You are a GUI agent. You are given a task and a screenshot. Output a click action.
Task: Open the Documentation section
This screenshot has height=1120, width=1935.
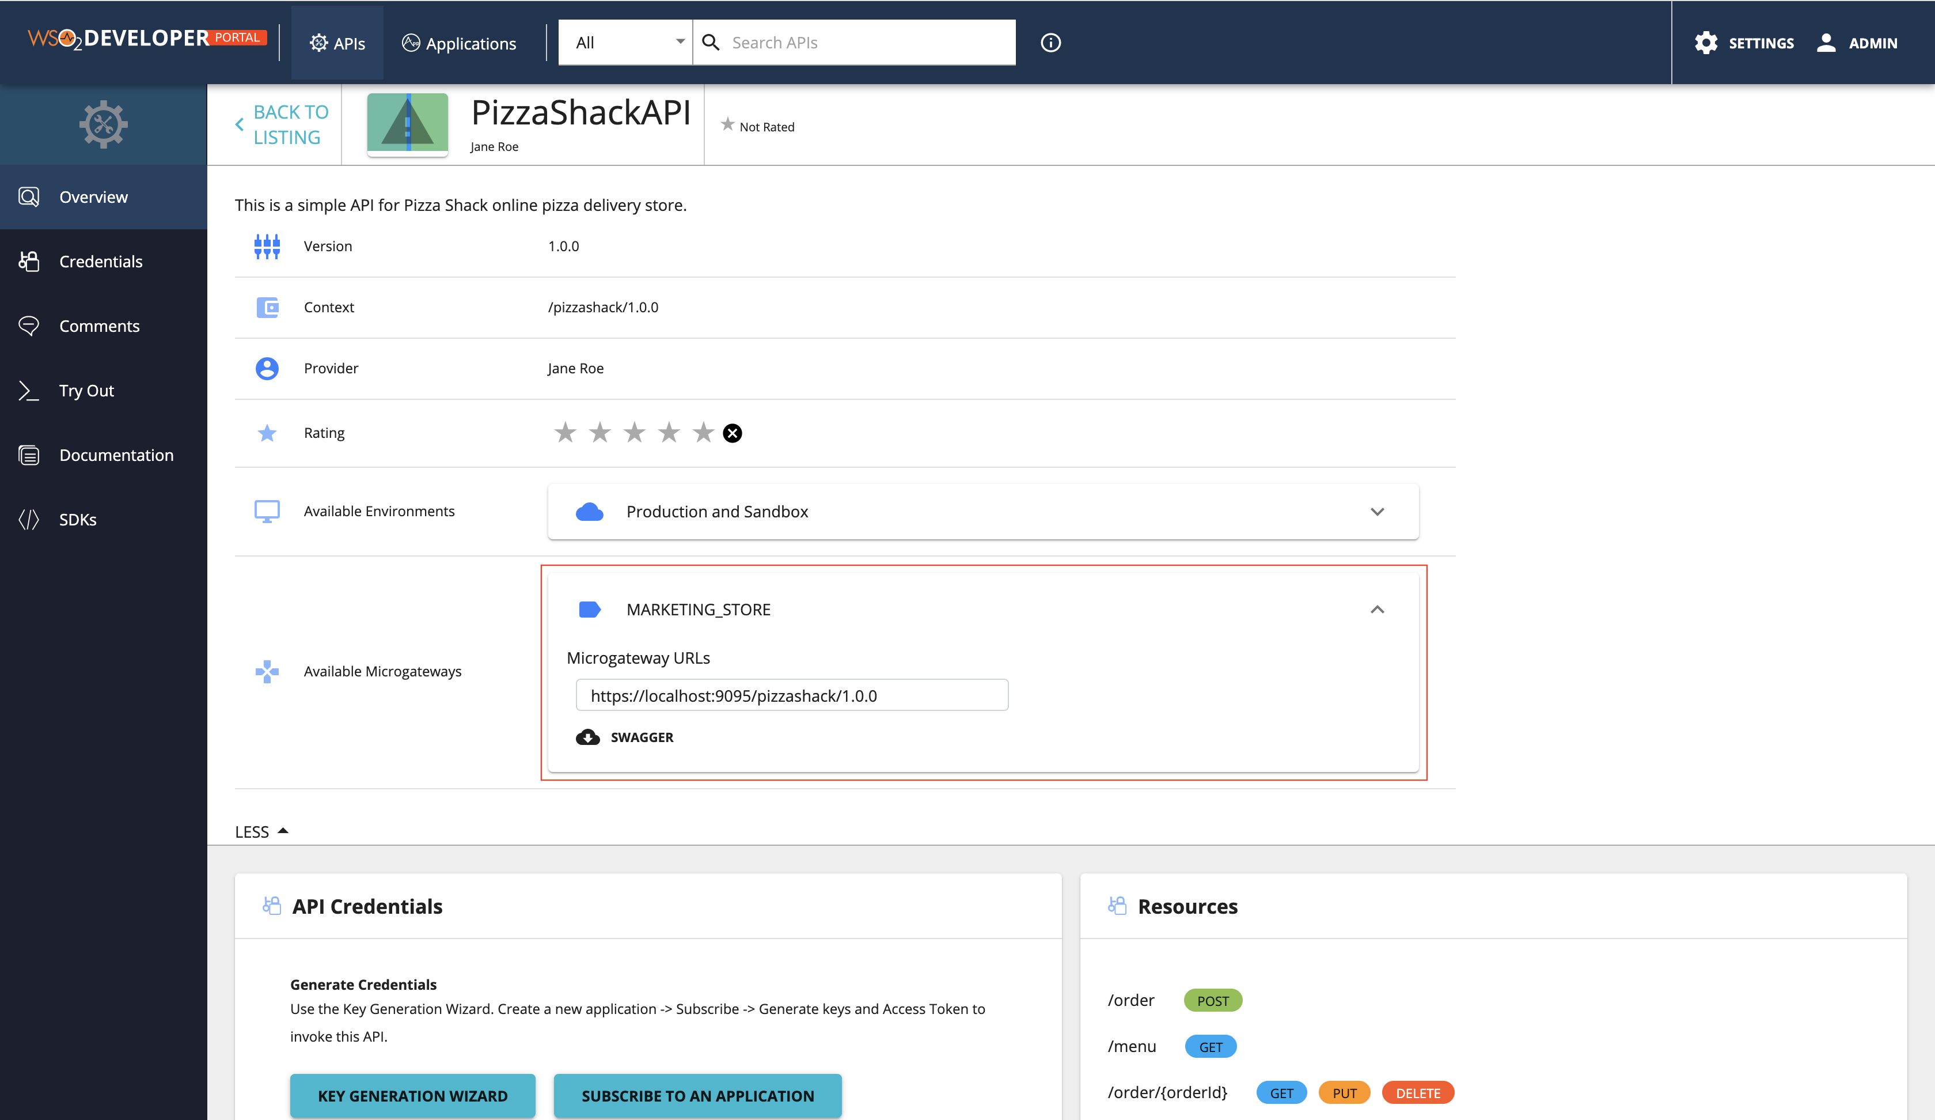(116, 455)
